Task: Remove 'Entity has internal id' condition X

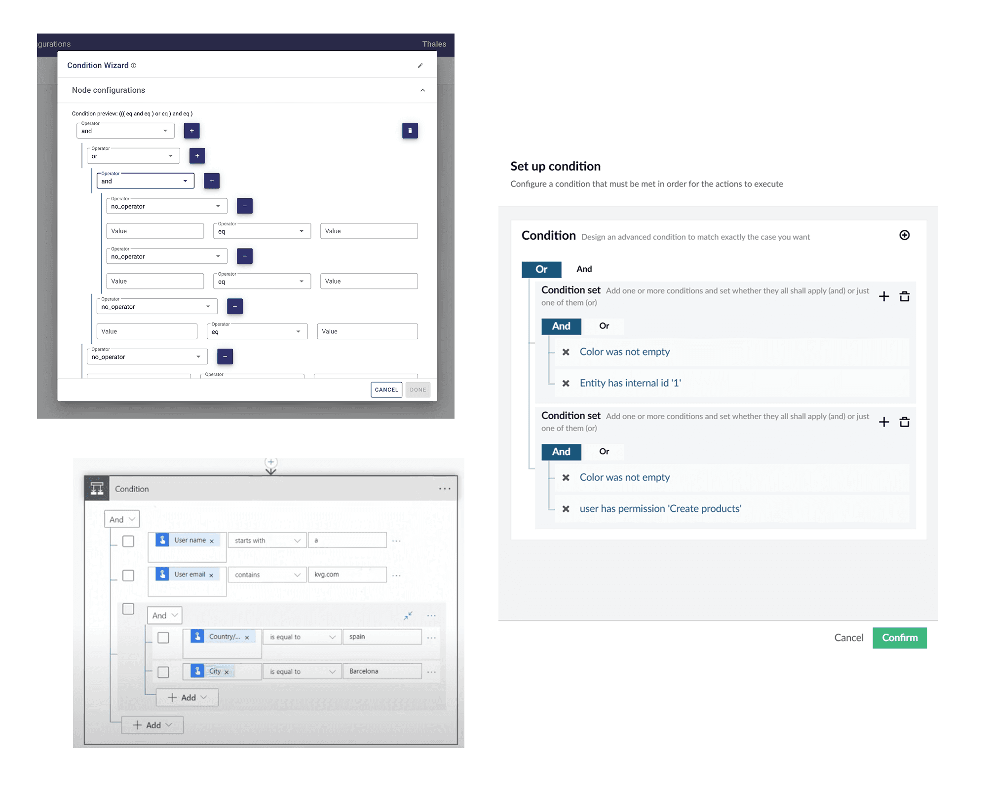Action: click(x=566, y=383)
